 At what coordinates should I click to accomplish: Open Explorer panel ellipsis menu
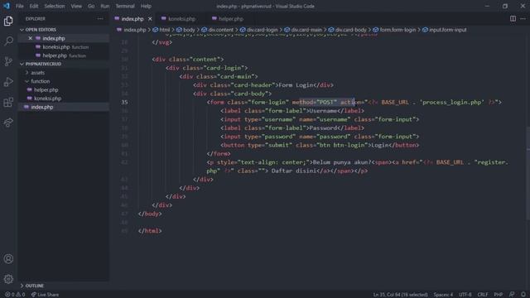coord(100,18)
